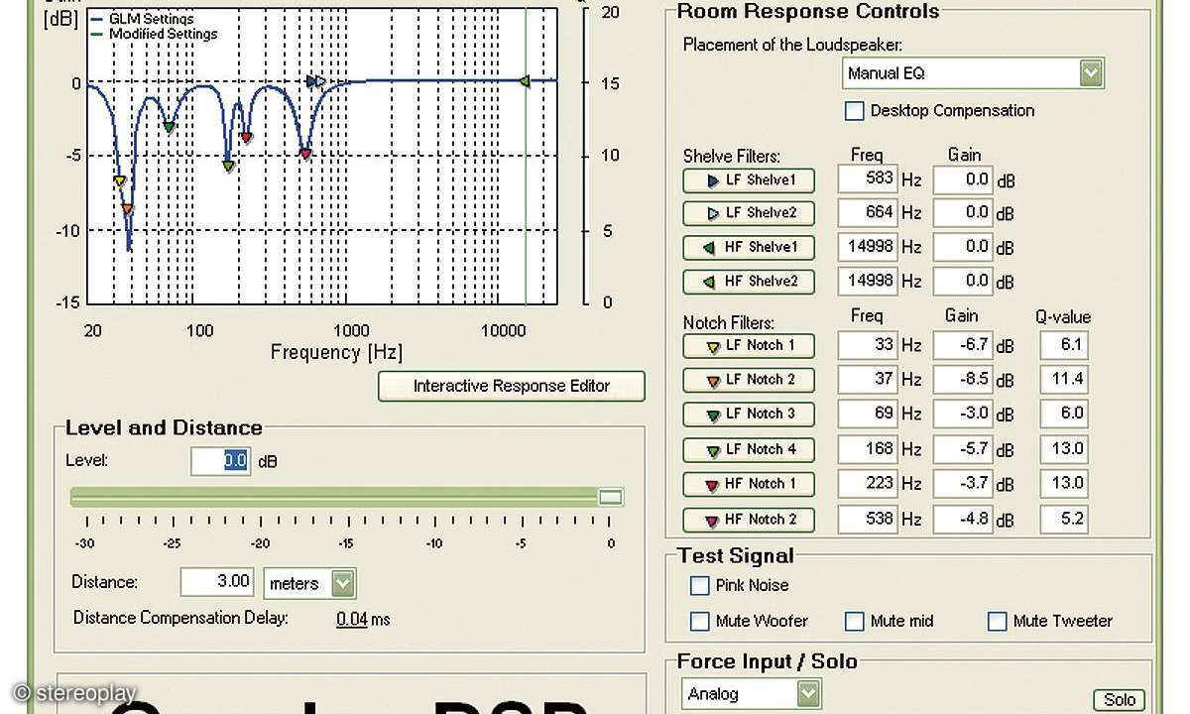This screenshot has height=714, width=1190.
Task: Click LF Notch 2 frequency field 37
Action: point(868,380)
